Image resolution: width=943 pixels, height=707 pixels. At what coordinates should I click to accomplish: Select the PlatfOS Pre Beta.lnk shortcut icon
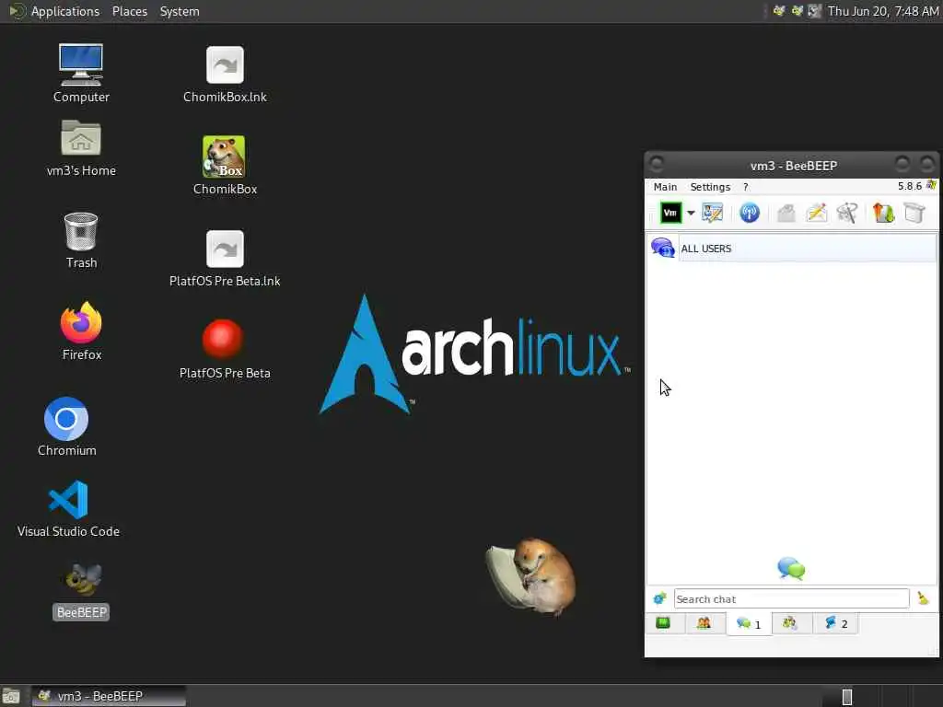pyautogui.click(x=225, y=259)
